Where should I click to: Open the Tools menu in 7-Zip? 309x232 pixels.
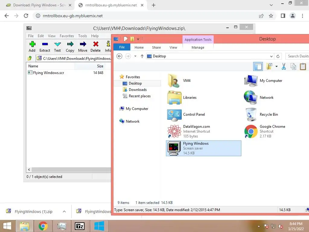(82, 36)
